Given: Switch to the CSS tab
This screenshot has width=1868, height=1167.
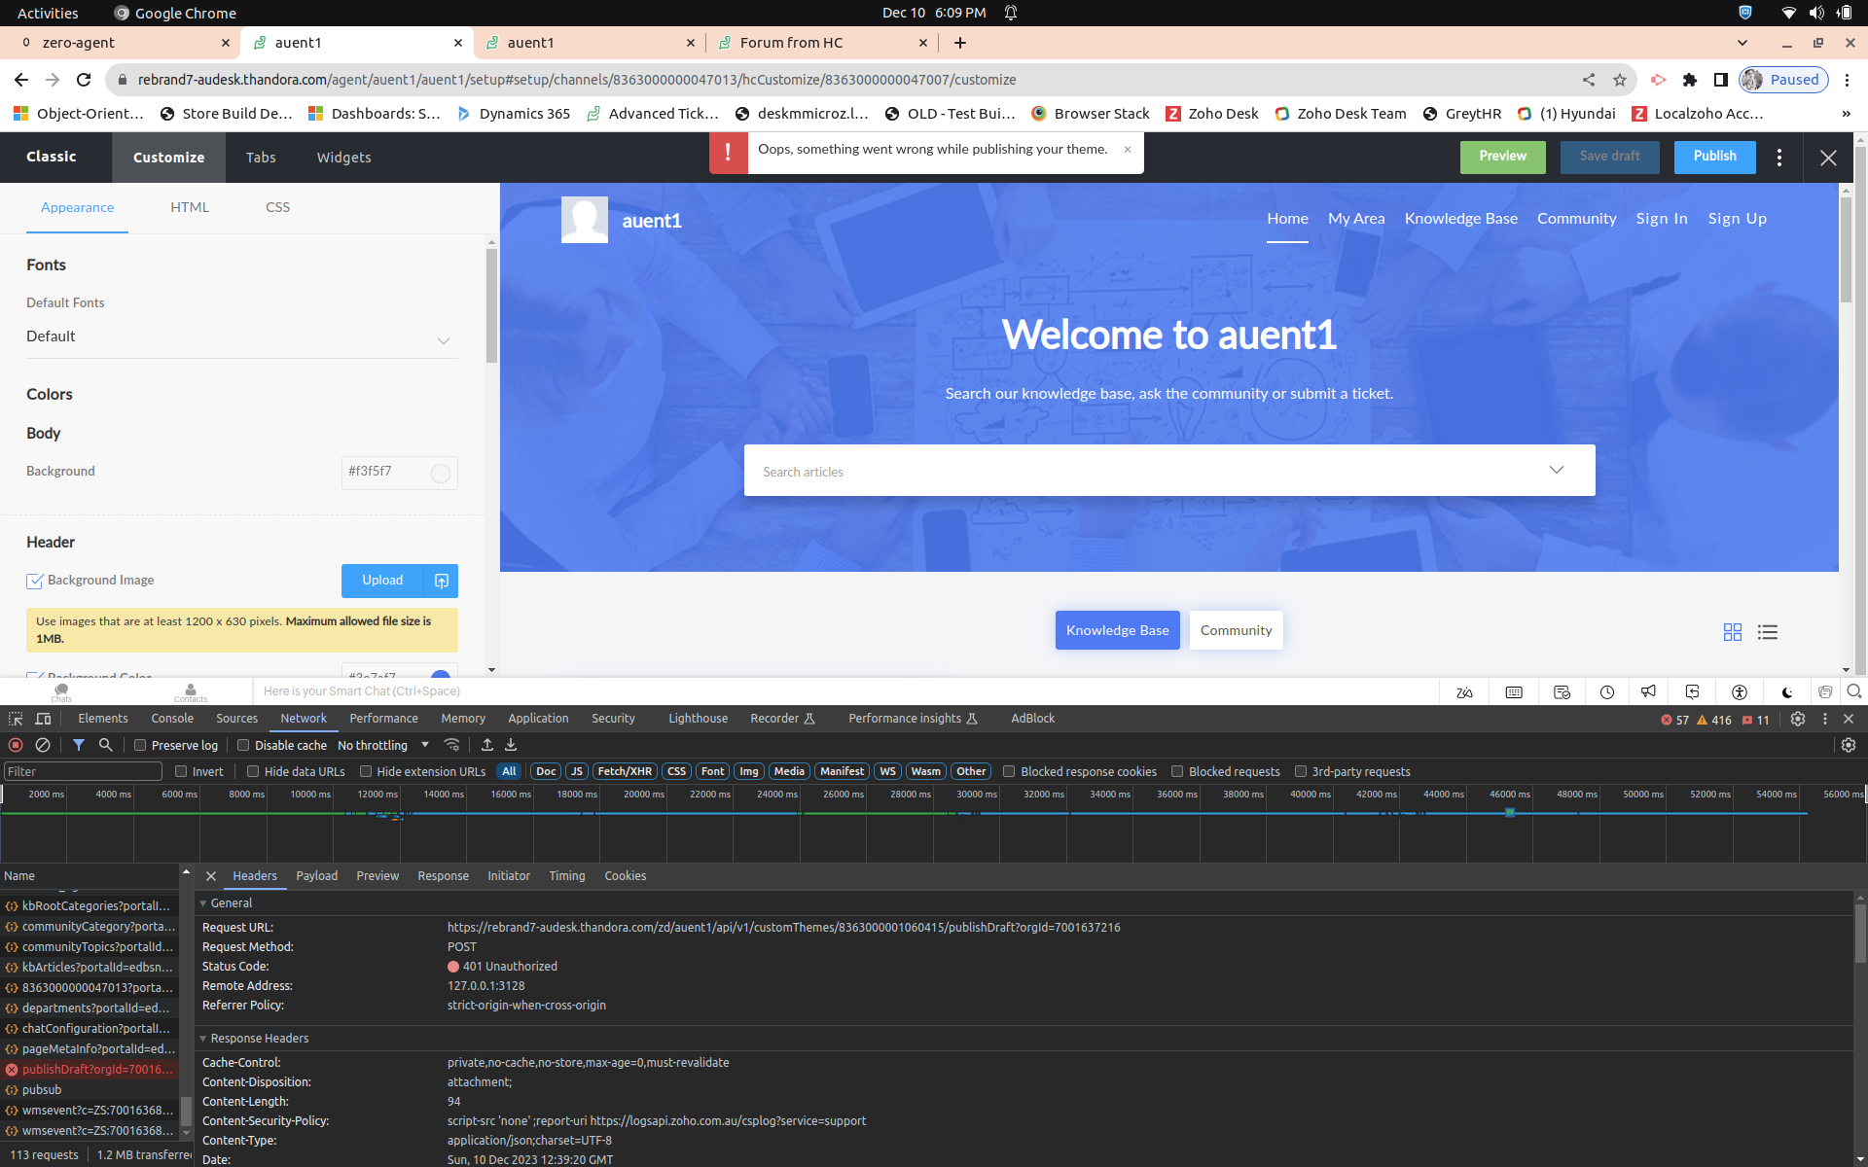Looking at the screenshot, I should coord(277,207).
